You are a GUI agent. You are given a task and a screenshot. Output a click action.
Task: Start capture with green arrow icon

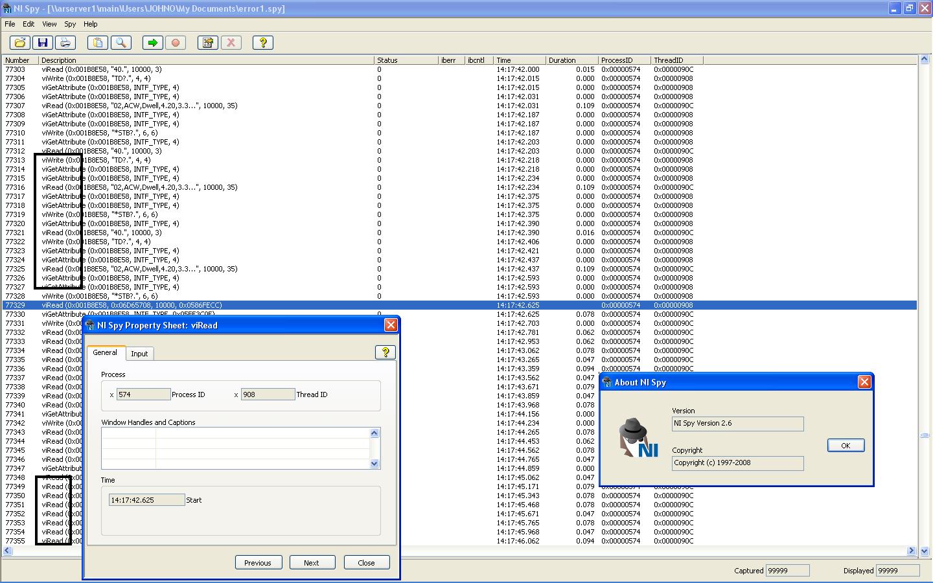click(x=153, y=43)
